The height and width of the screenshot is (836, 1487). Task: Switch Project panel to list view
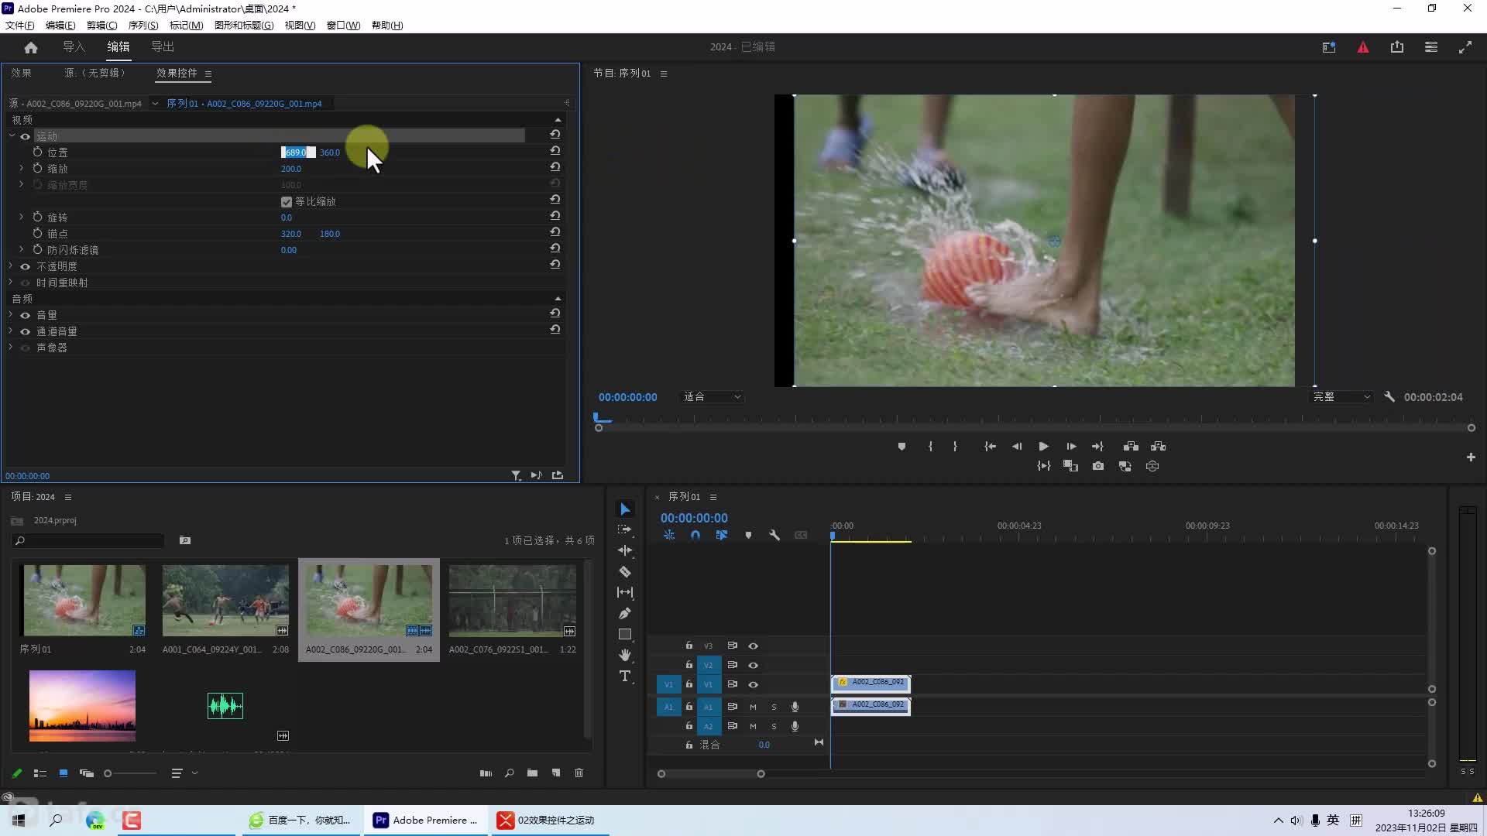pyautogui.click(x=40, y=773)
